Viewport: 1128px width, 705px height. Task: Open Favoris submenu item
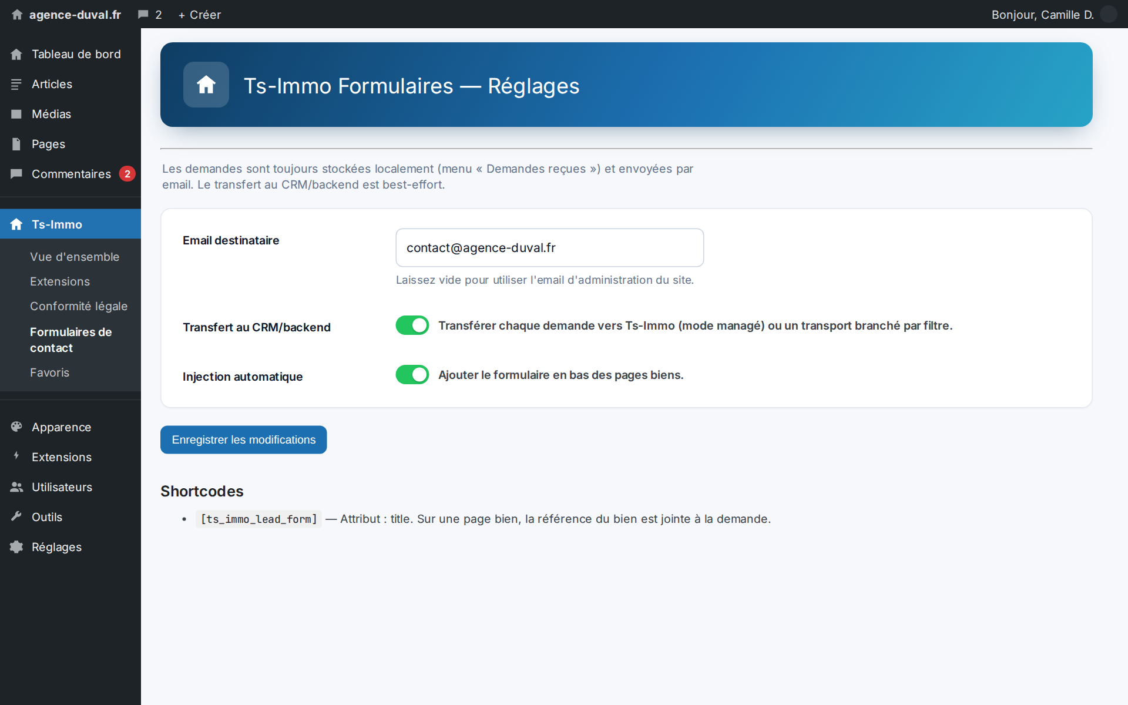(50, 372)
